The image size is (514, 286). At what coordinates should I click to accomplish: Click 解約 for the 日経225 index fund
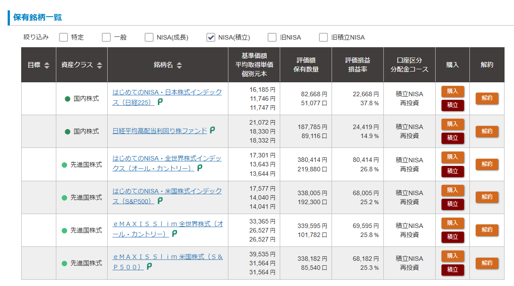(x=487, y=98)
